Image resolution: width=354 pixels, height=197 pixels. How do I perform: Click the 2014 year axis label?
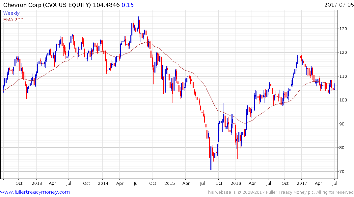coord(103,183)
